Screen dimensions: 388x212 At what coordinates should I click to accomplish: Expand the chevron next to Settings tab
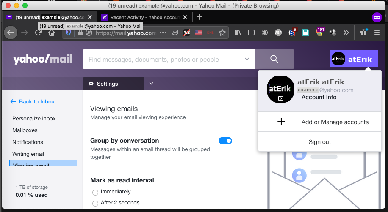click(x=151, y=84)
